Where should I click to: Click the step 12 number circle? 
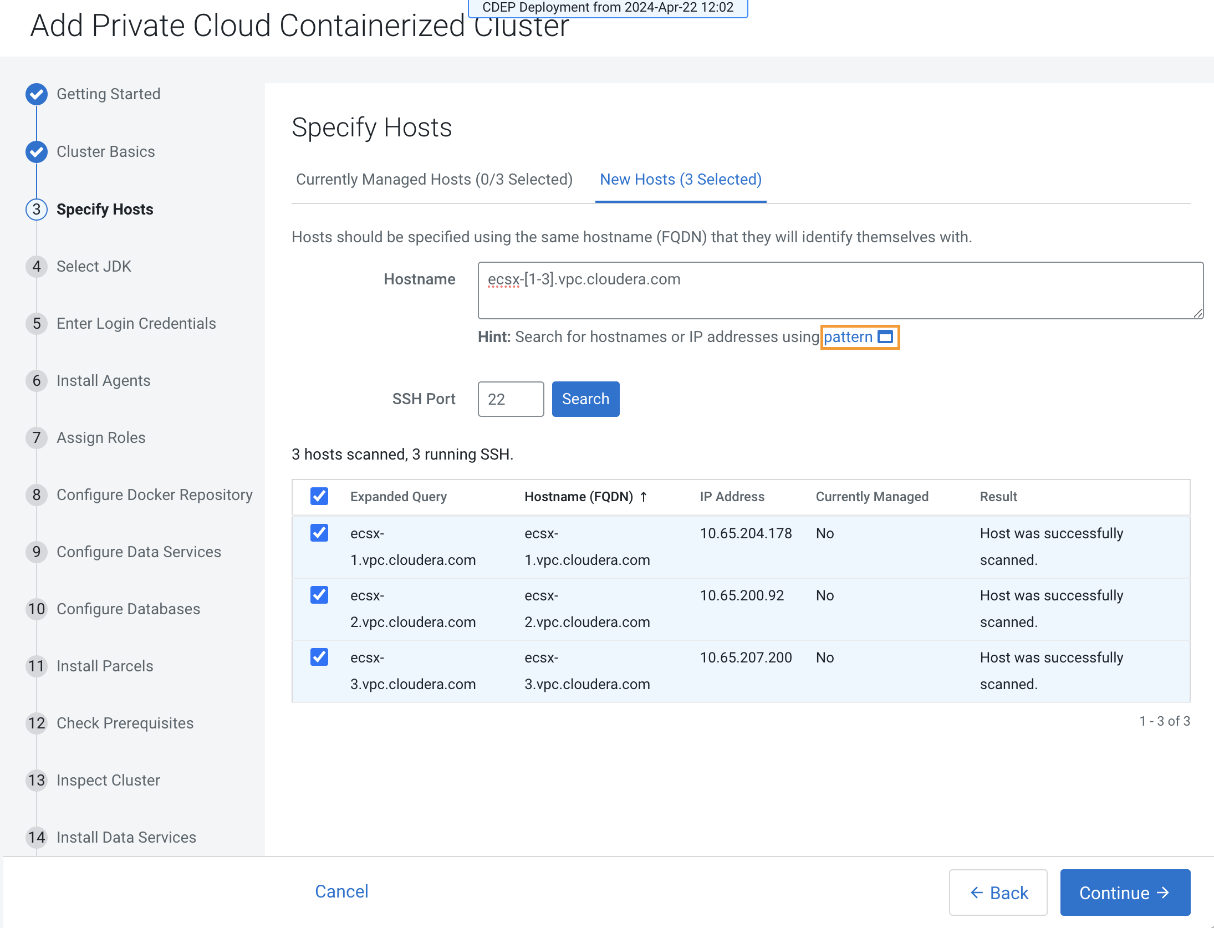[x=37, y=723]
